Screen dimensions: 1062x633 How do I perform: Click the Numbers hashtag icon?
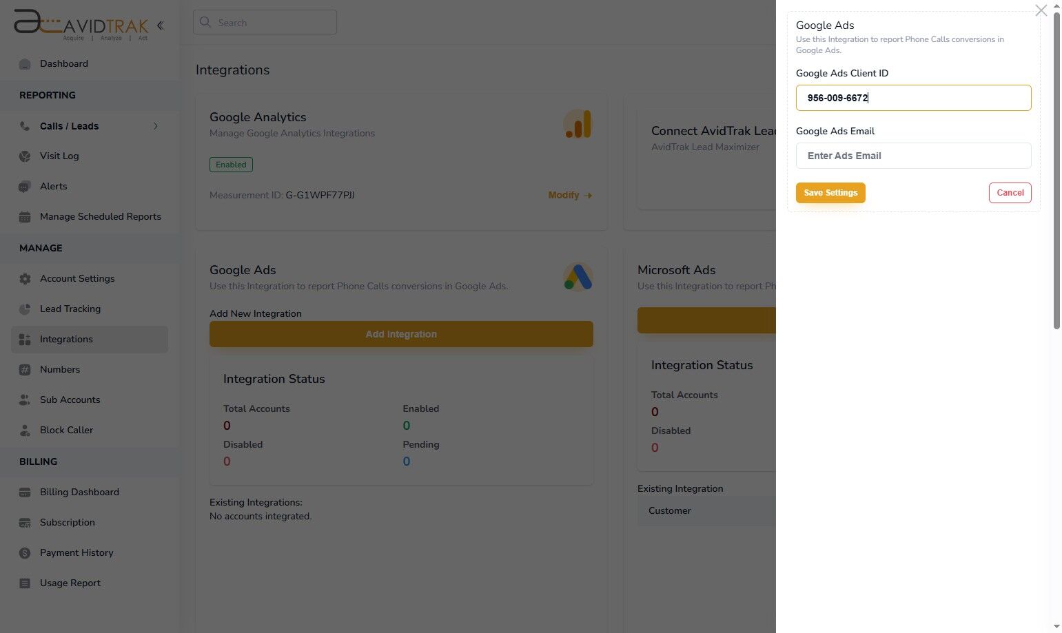(25, 369)
